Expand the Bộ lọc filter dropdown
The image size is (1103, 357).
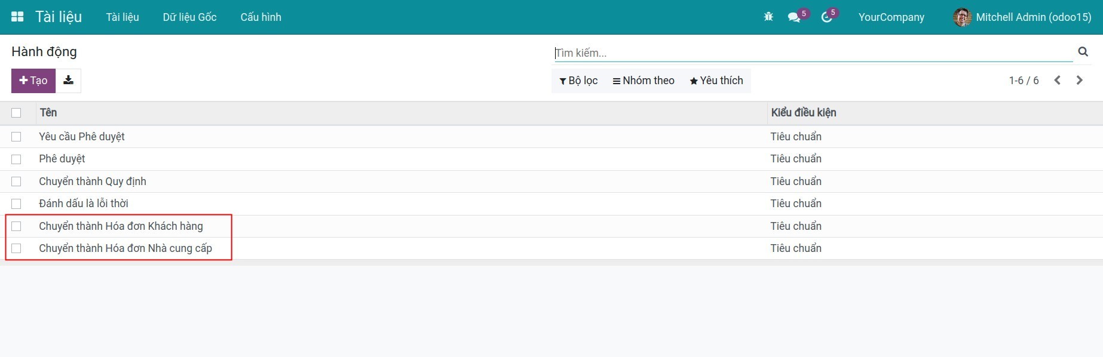(x=578, y=81)
